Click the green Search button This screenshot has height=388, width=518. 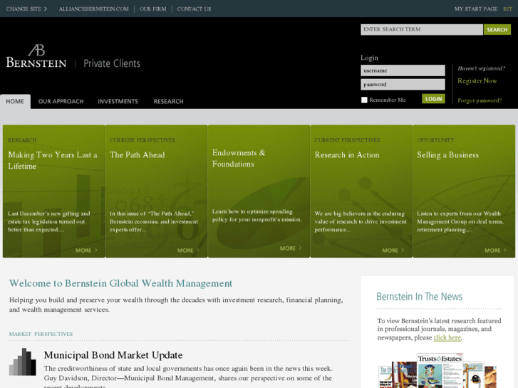(x=497, y=30)
